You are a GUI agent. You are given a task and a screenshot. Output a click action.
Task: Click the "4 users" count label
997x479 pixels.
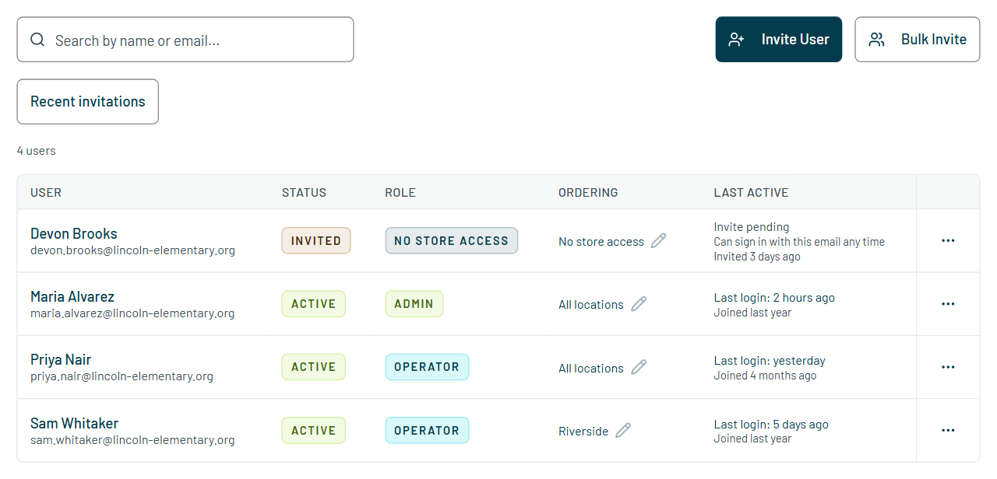[x=37, y=151]
